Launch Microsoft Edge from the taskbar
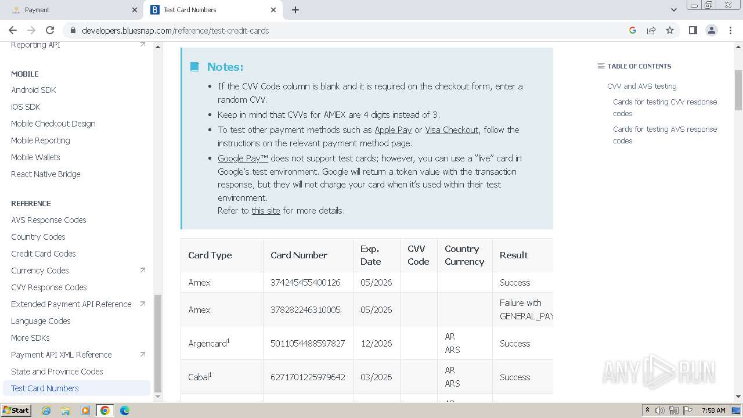This screenshot has width=743, height=418. pos(125,410)
